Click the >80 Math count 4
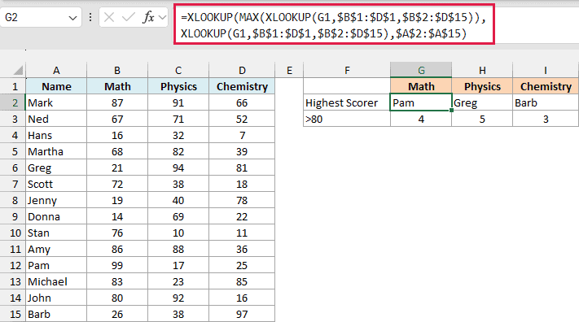This screenshot has width=579, height=322. click(x=421, y=119)
